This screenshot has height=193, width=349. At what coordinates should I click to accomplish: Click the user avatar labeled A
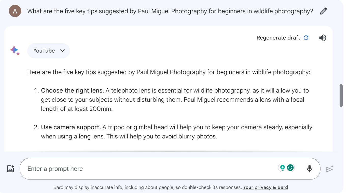15,11
